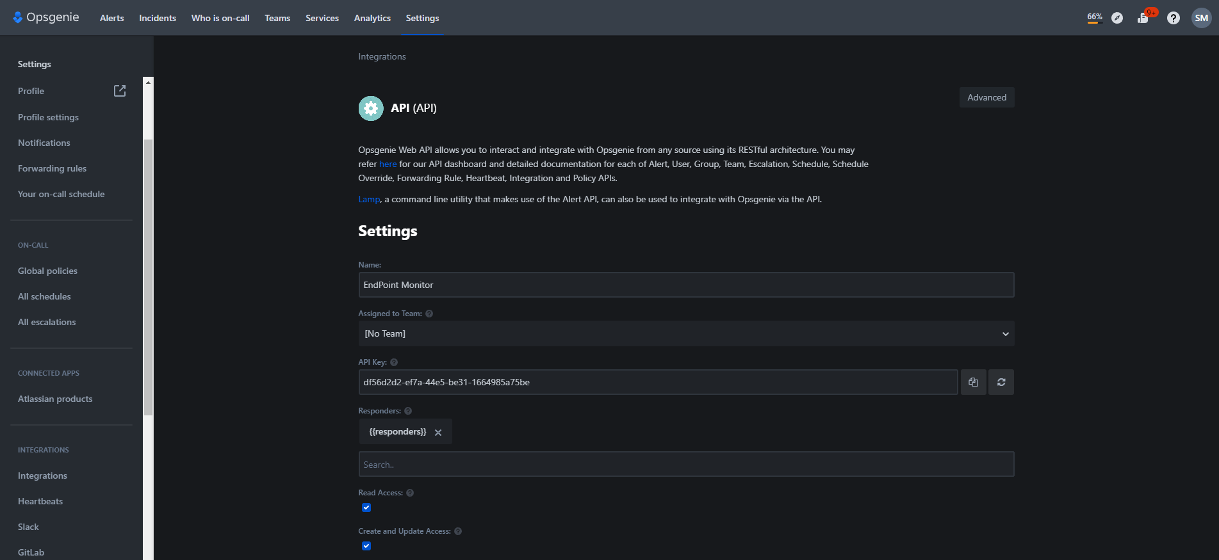Uncheck the Read Access checkbox
The image size is (1219, 560).
(366, 508)
